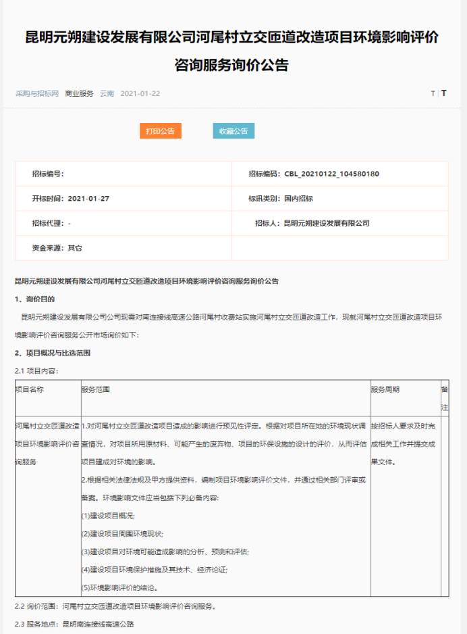
Task: Select the bid code CBL_20210122_104580180
Action: [331, 174]
